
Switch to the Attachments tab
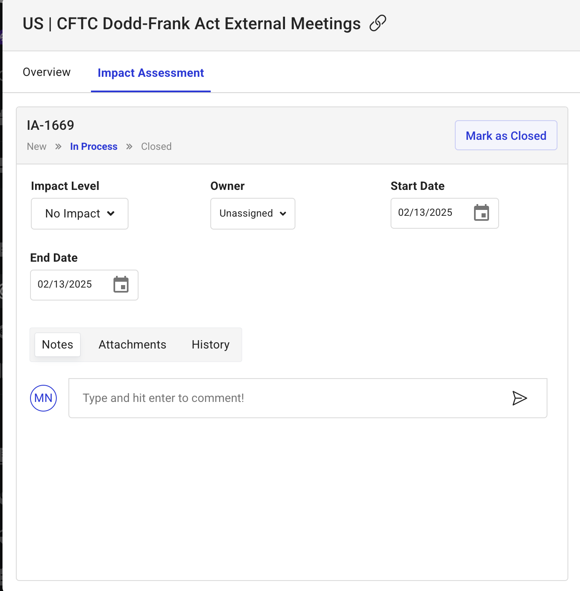[x=132, y=345]
